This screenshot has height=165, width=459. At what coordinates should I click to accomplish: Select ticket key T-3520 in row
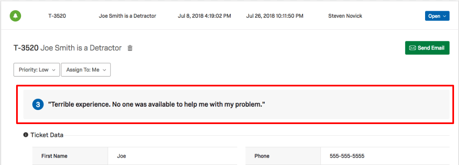click(x=57, y=16)
